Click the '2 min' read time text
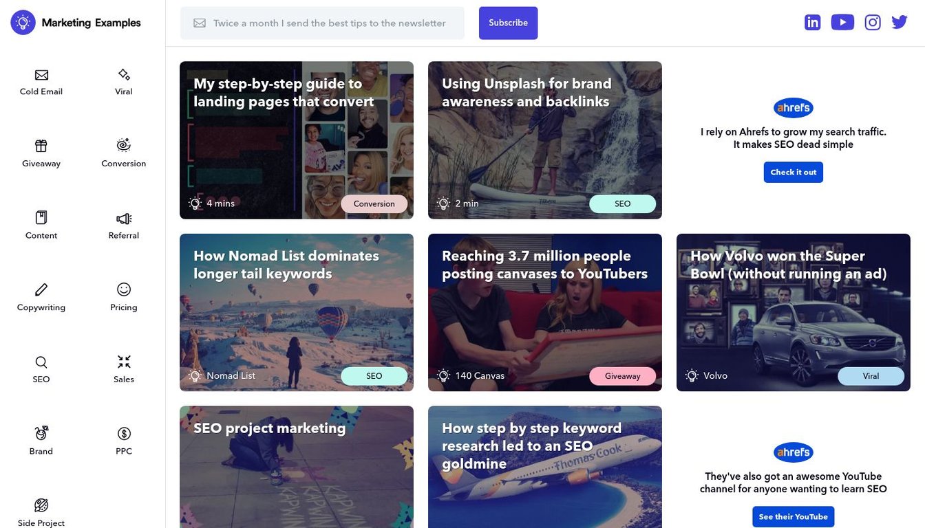 tap(467, 203)
